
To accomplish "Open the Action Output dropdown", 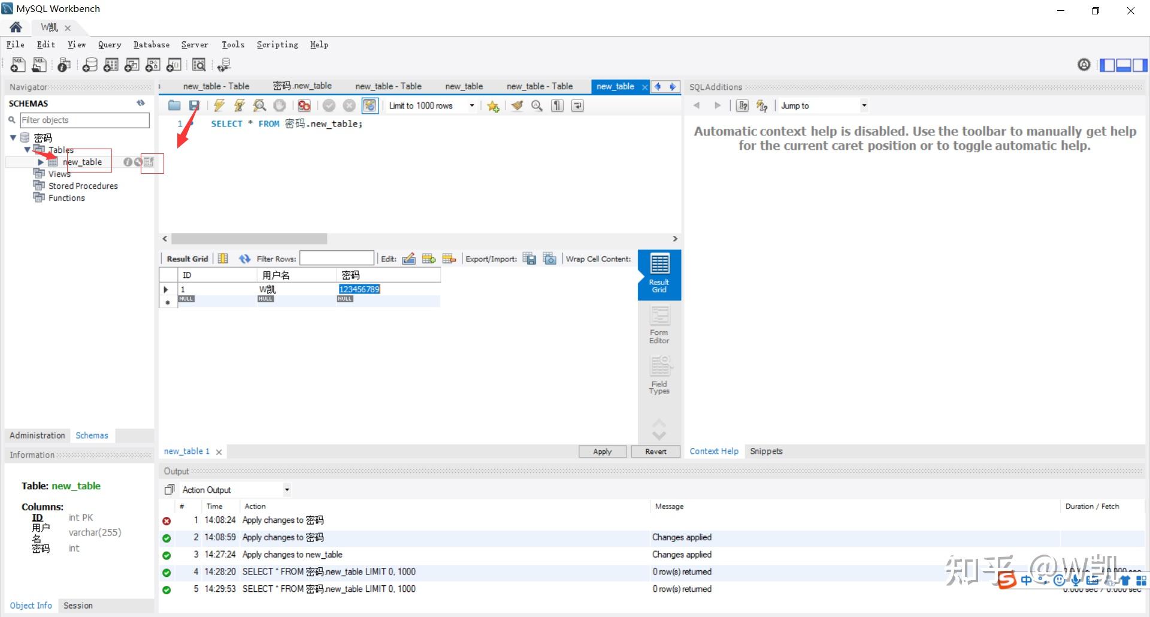I will [x=287, y=490].
